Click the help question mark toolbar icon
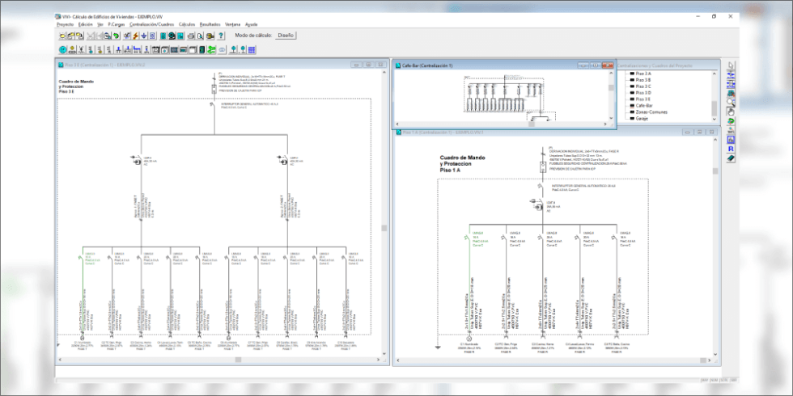The image size is (793, 396). [220, 36]
